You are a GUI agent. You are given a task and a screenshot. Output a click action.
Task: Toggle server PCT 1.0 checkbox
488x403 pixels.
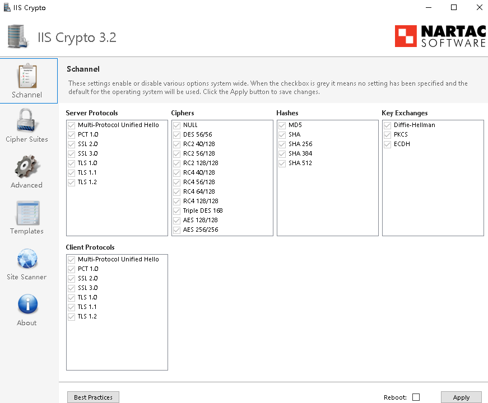[x=72, y=135]
